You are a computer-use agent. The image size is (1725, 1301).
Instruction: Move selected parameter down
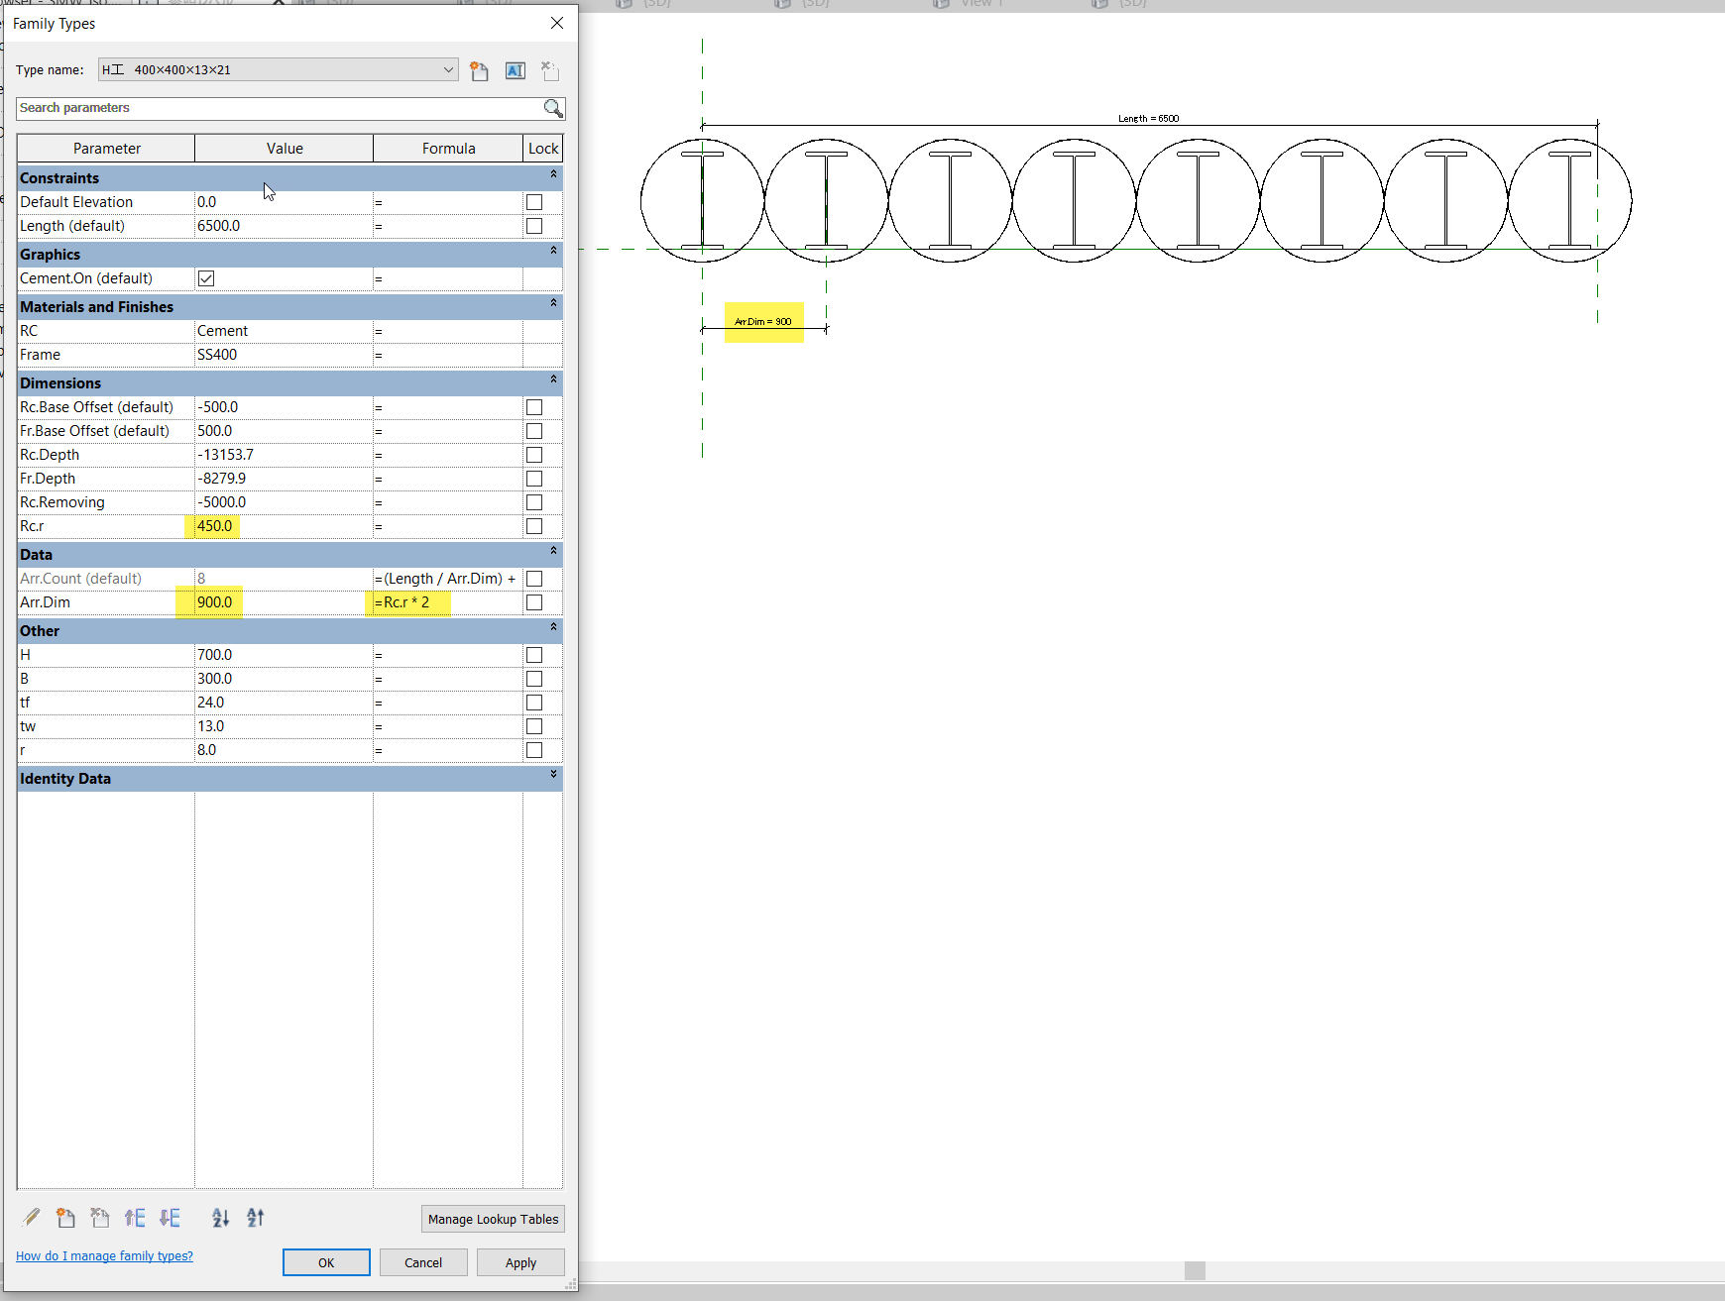pyautogui.click(x=170, y=1218)
